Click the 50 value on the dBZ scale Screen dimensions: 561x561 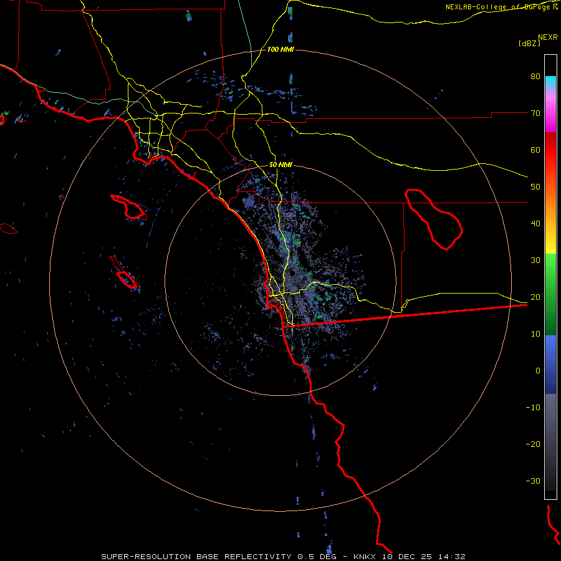click(535, 187)
